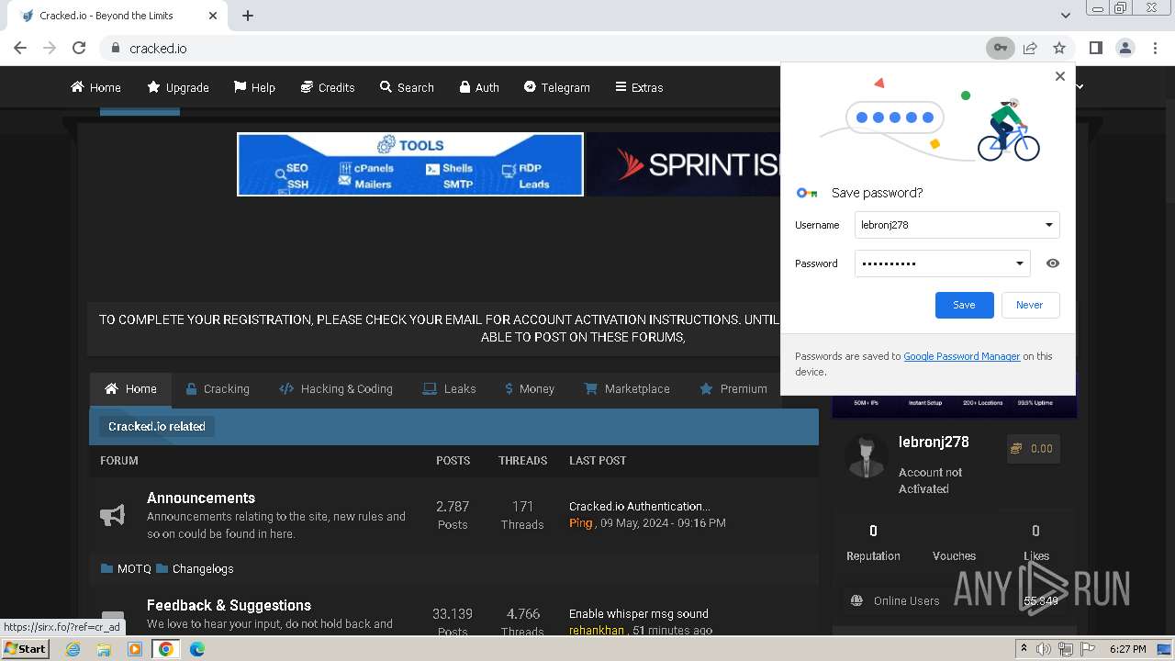The width and height of the screenshot is (1175, 661).
Task: Open the Announcements forum
Action: [x=201, y=498]
